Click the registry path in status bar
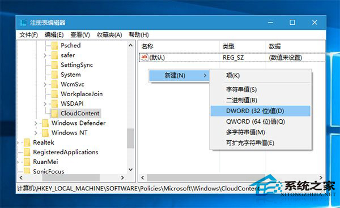Viewport: 340px width, 208px height. 138,189
